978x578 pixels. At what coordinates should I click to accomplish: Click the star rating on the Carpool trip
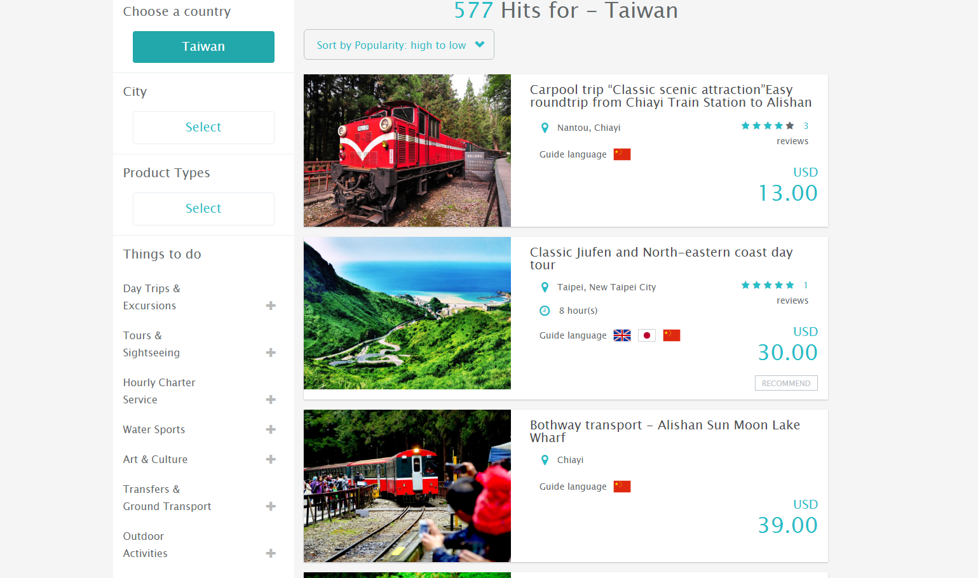pyautogui.click(x=767, y=126)
